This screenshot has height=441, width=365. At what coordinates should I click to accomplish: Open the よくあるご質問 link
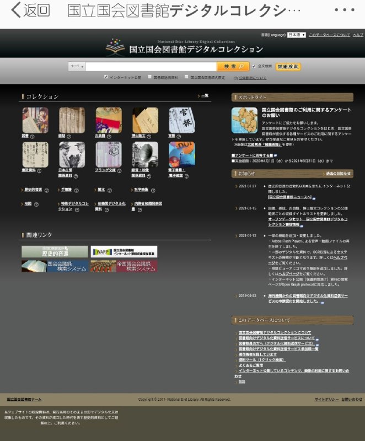[x=251, y=365]
